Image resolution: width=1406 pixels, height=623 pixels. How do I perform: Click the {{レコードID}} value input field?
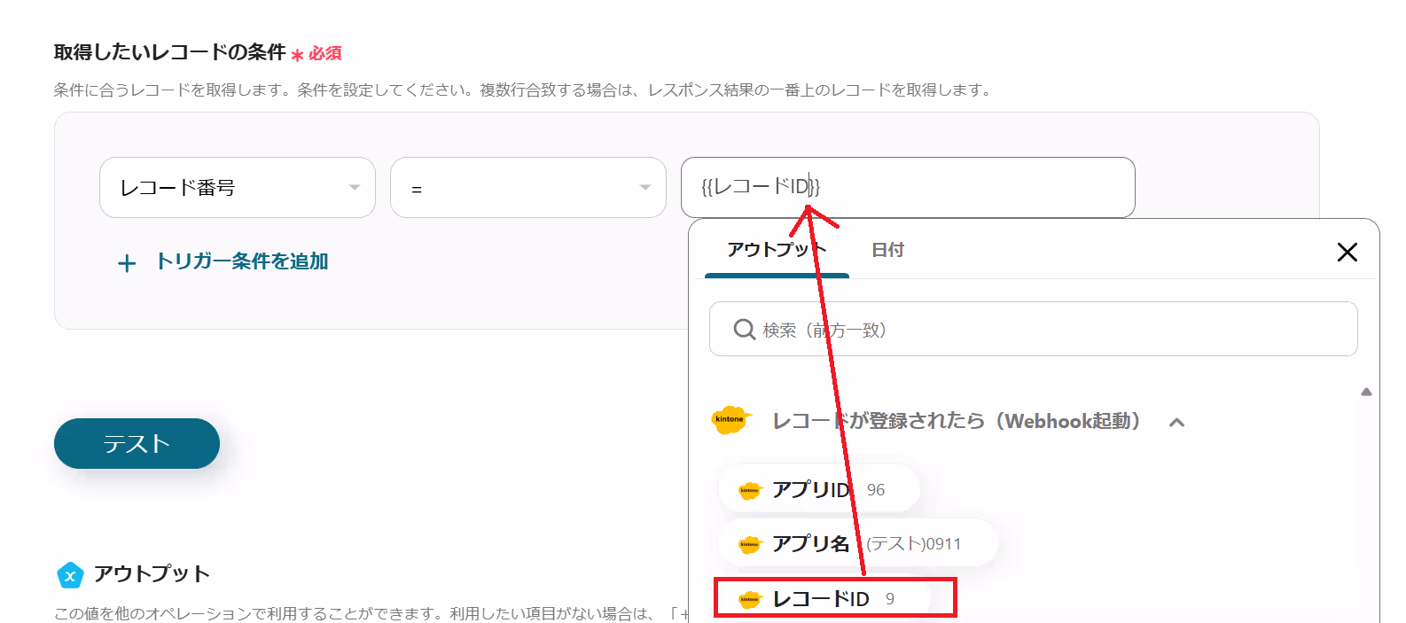(x=908, y=187)
